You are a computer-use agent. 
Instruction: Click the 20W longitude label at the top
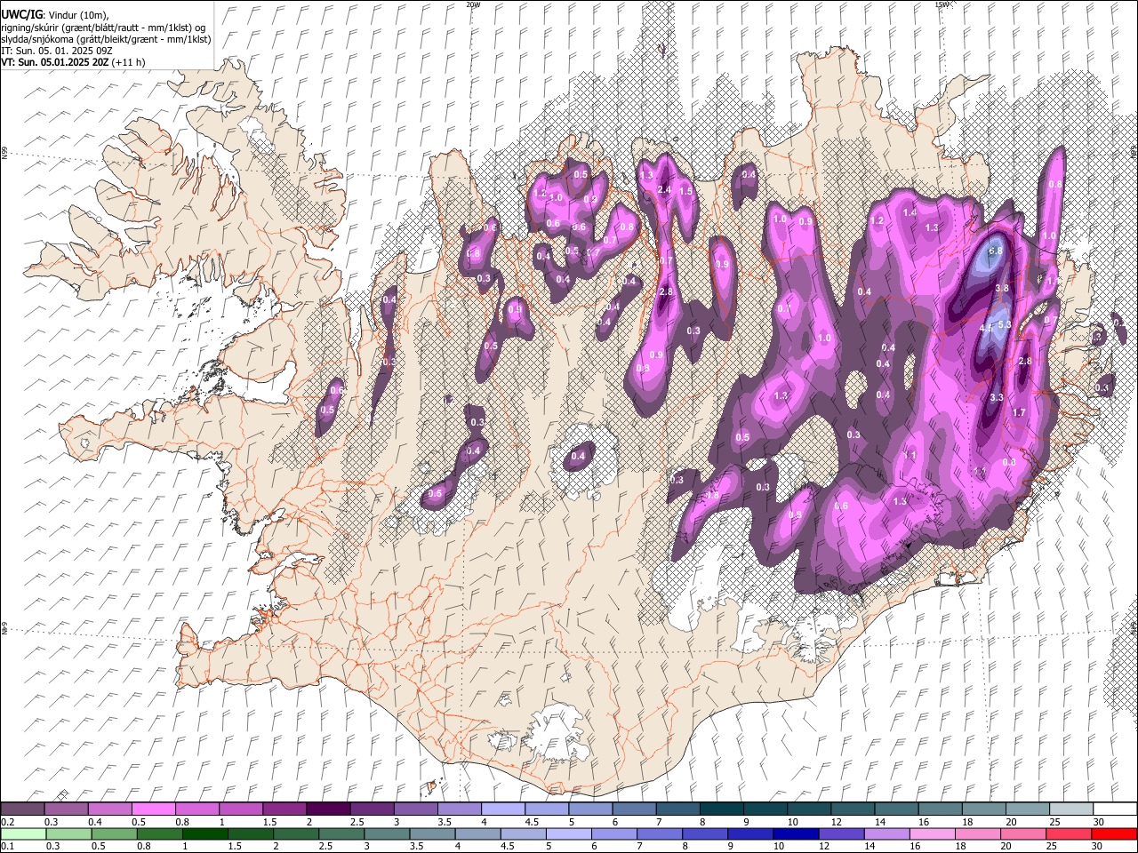coord(473,4)
